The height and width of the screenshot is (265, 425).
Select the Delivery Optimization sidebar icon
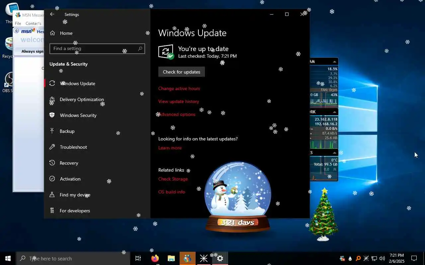click(52, 99)
